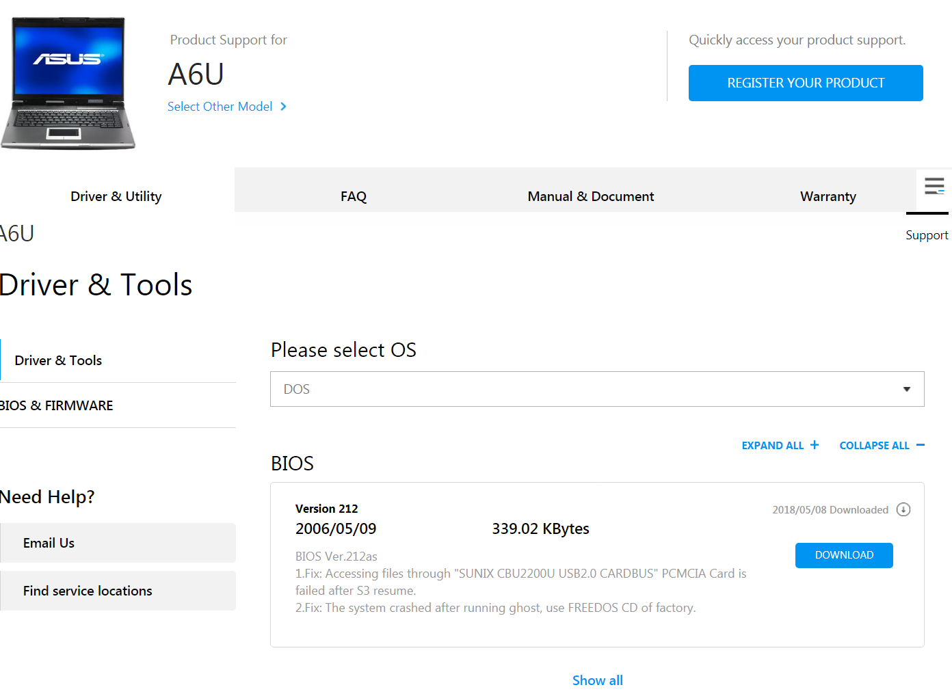
Task: Download BIOS Version 212
Action: click(844, 555)
